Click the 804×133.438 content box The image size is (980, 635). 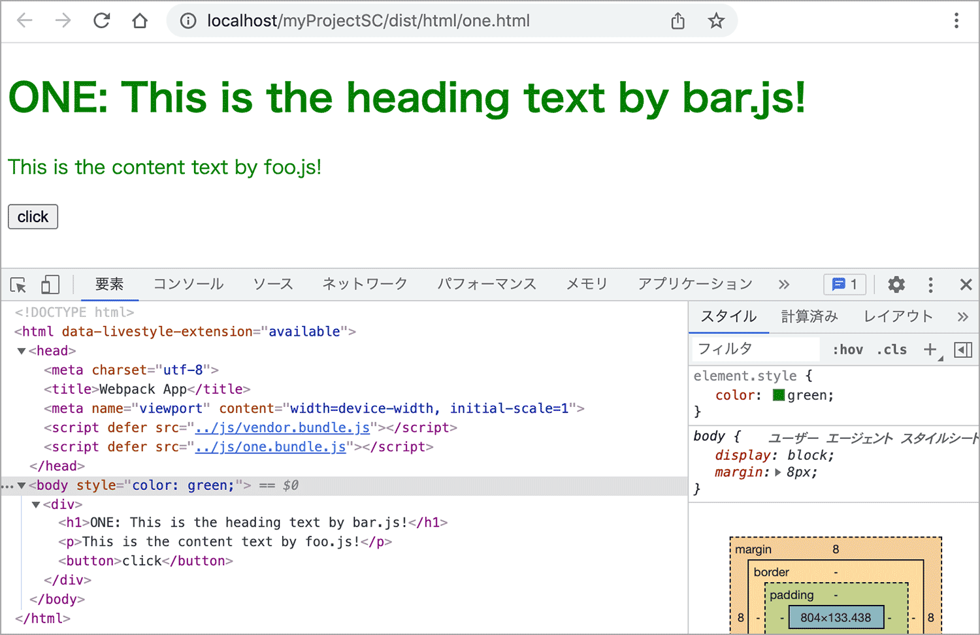point(836,617)
